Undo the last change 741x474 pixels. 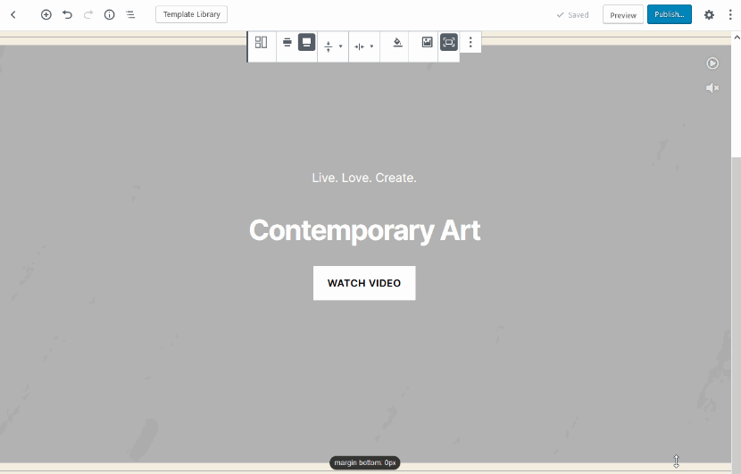click(x=67, y=14)
